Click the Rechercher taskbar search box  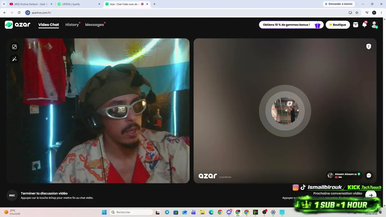[131, 212]
